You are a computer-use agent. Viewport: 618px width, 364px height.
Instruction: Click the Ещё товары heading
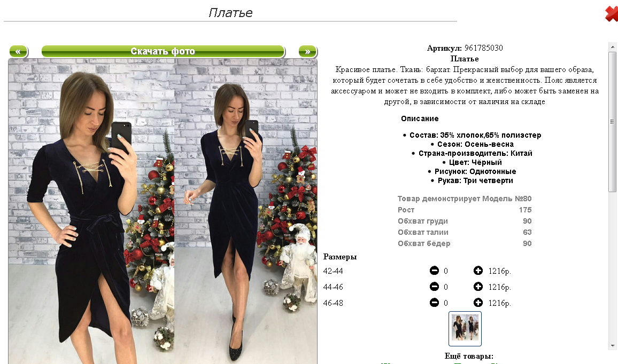point(469,356)
